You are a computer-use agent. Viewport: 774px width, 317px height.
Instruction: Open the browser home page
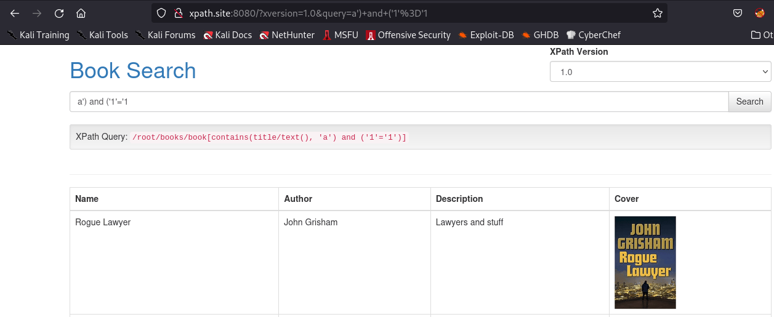[81, 13]
